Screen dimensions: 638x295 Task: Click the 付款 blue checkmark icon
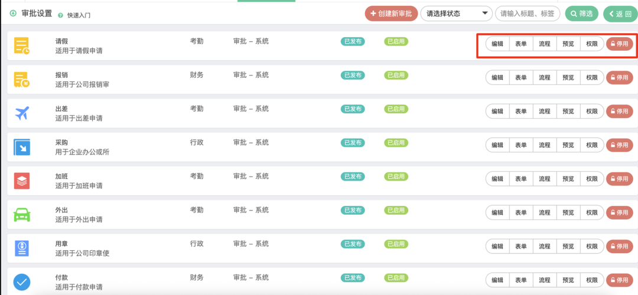(x=22, y=282)
